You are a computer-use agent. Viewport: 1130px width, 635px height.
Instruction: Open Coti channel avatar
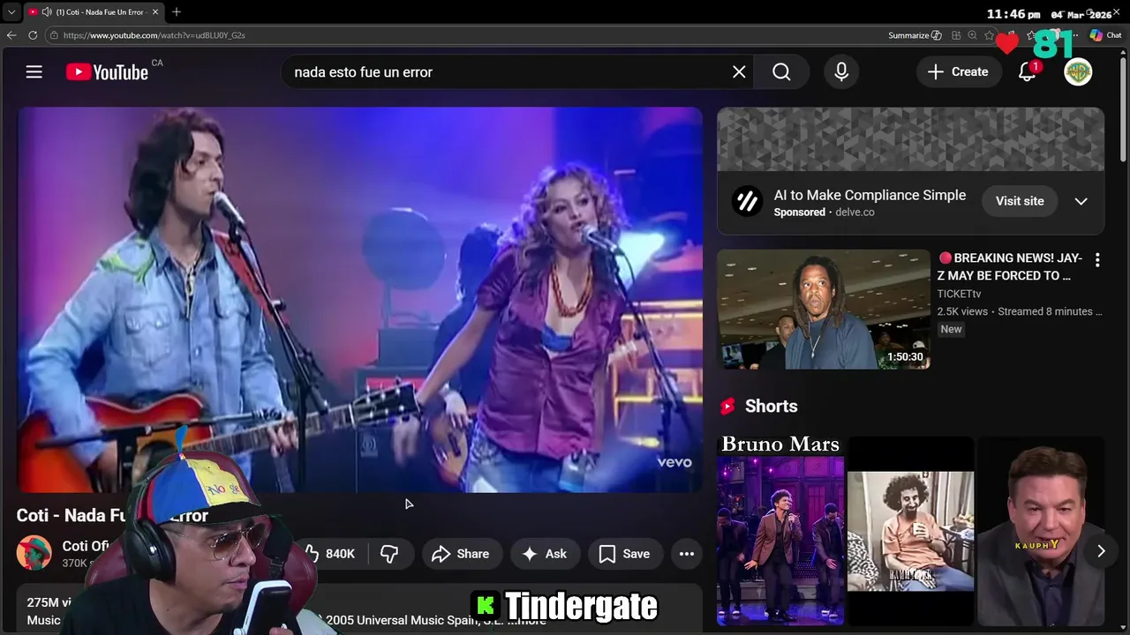pos(34,553)
